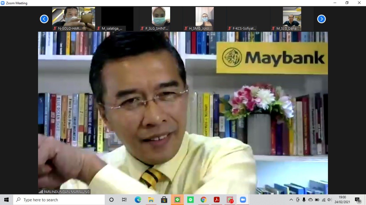366x205 pixels.
Task: Select P_SLG_SHINT participant video thumbnail
Action: point(161,19)
